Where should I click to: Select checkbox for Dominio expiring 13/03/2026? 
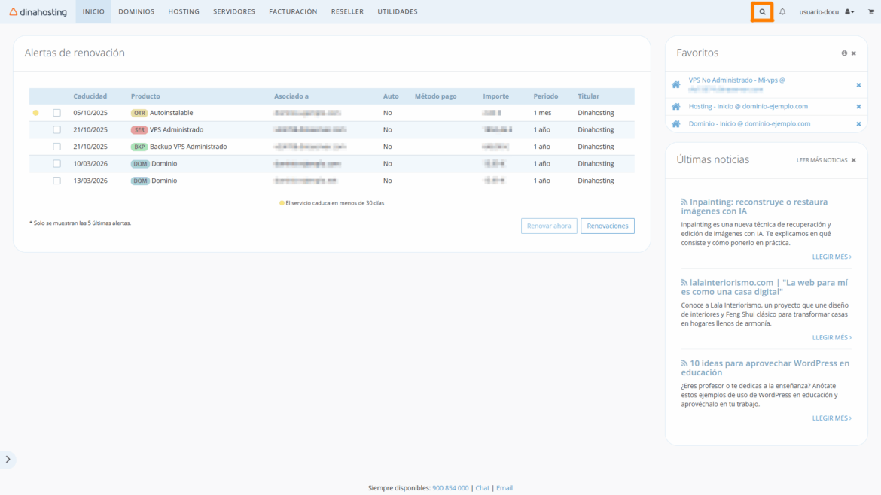[x=56, y=180]
